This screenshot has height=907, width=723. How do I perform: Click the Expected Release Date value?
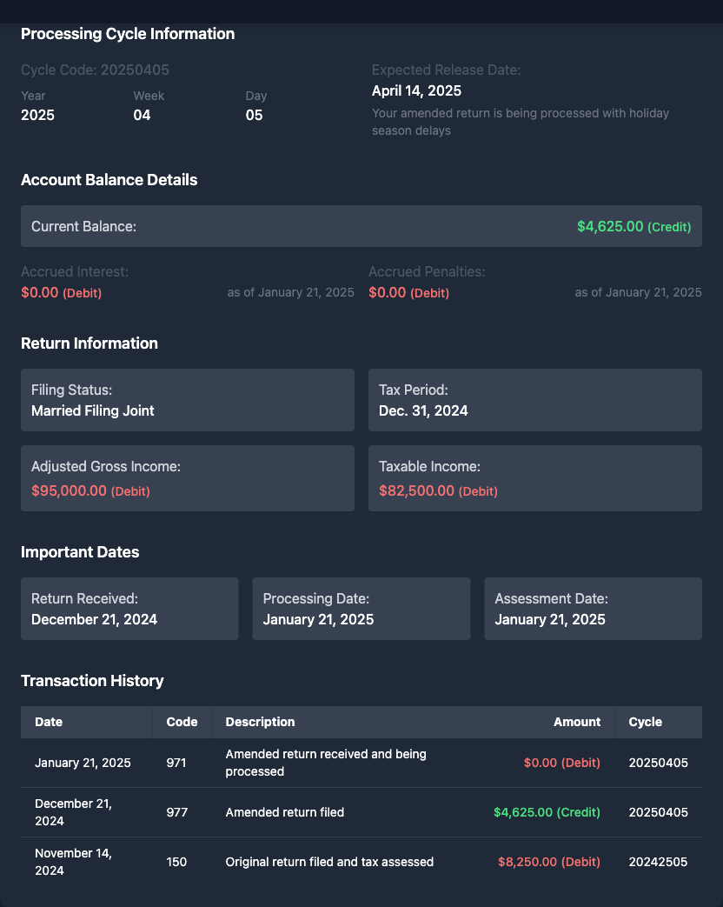416,90
